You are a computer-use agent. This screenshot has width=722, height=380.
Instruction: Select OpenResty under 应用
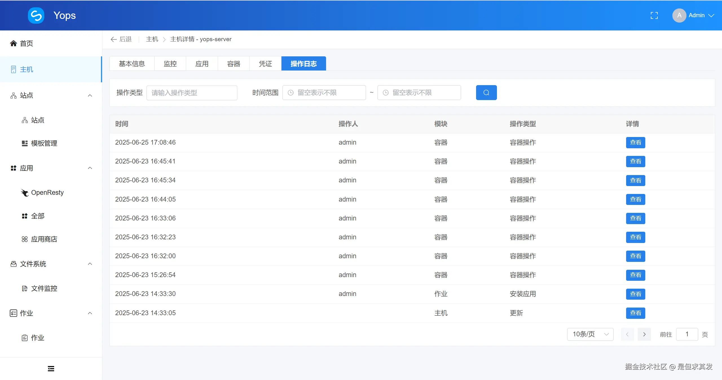(x=47, y=193)
